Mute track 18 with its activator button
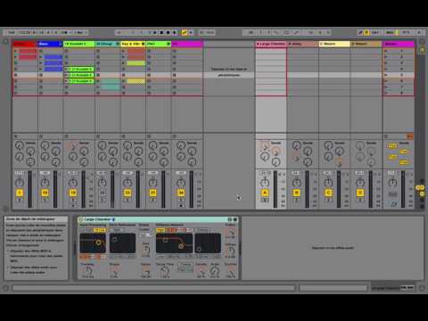 click(45, 193)
